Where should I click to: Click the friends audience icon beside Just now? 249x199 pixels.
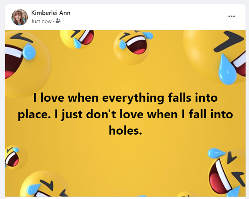pos(58,21)
